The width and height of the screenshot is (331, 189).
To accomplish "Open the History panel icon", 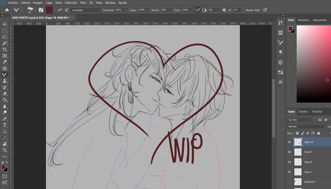I will [281, 23].
